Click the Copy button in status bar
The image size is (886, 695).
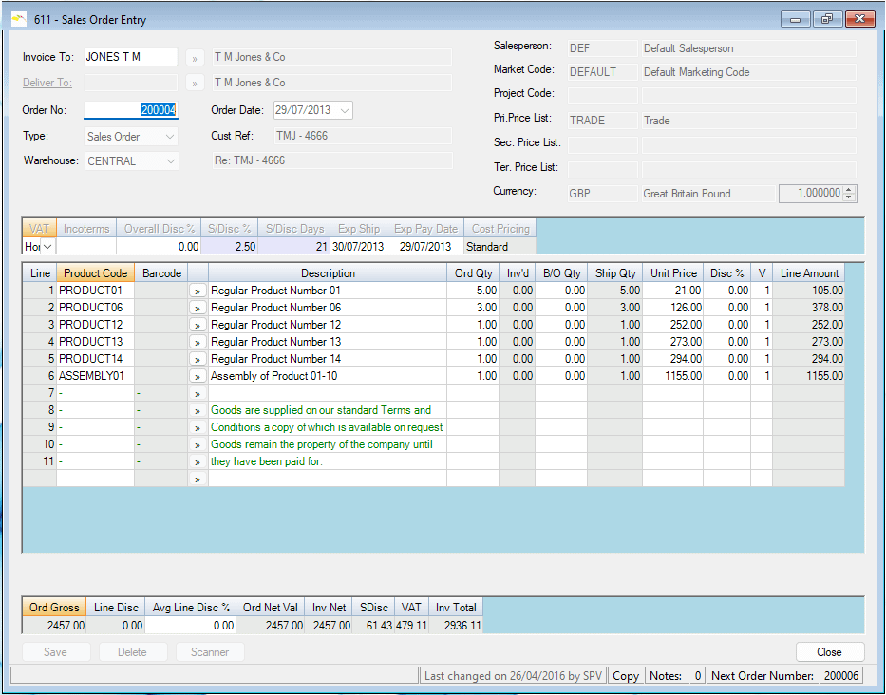[x=626, y=676]
